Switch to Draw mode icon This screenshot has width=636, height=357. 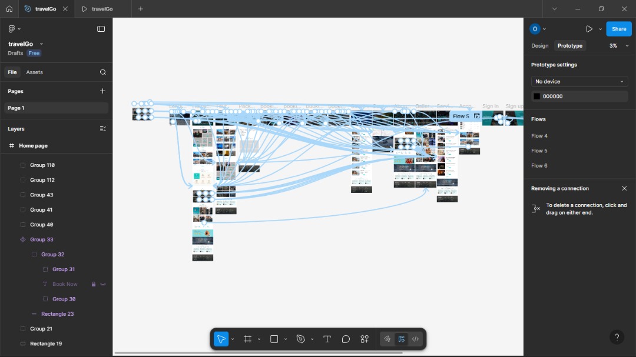387,339
